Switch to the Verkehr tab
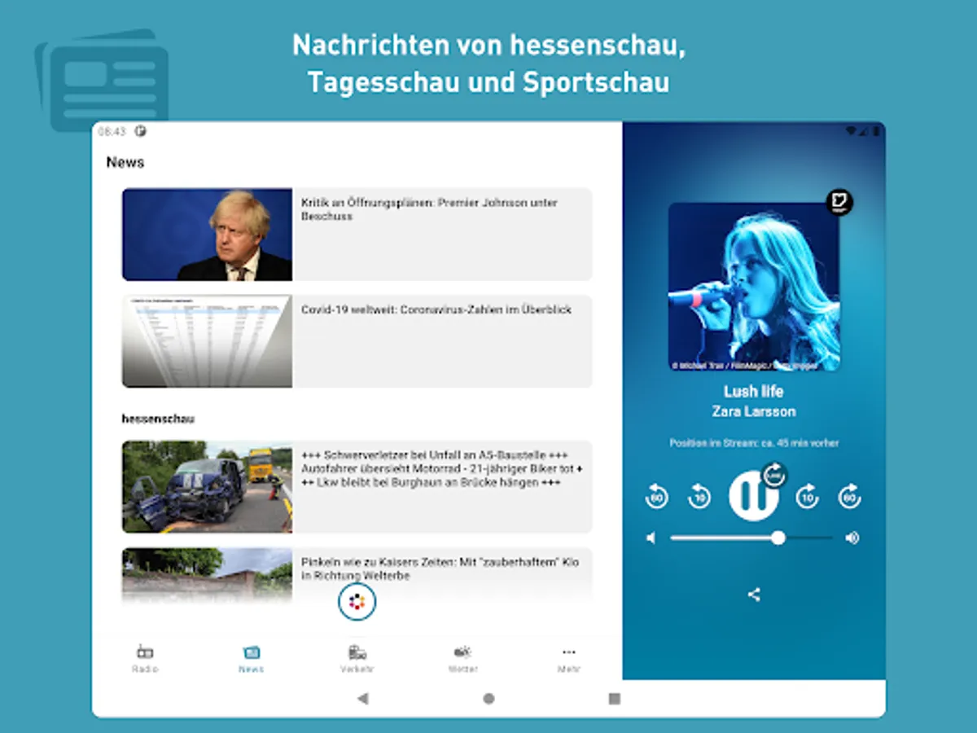This screenshot has height=733, width=977. pyautogui.click(x=357, y=658)
